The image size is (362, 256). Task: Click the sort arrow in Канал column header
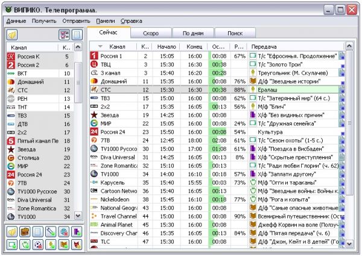100,46
